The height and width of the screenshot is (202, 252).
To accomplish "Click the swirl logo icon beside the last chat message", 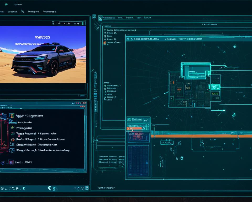I will click(12, 151).
